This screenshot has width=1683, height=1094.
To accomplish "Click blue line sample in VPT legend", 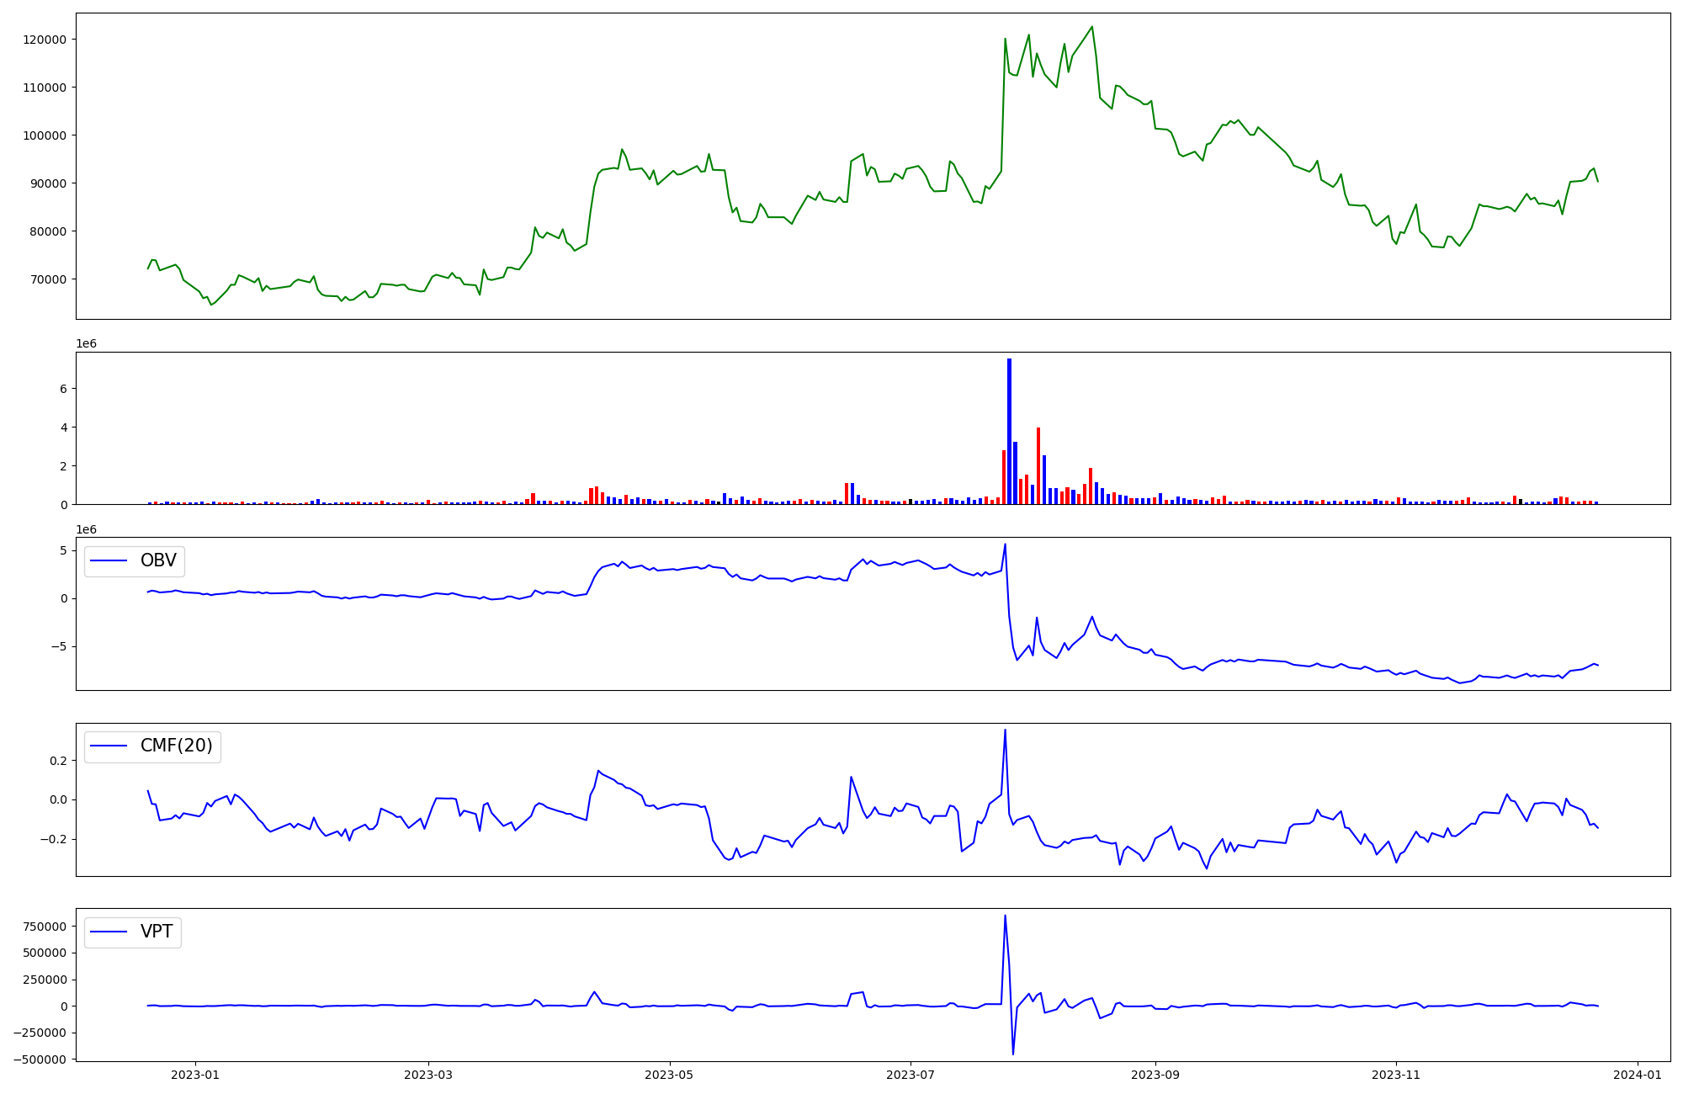I will click(x=109, y=932).
